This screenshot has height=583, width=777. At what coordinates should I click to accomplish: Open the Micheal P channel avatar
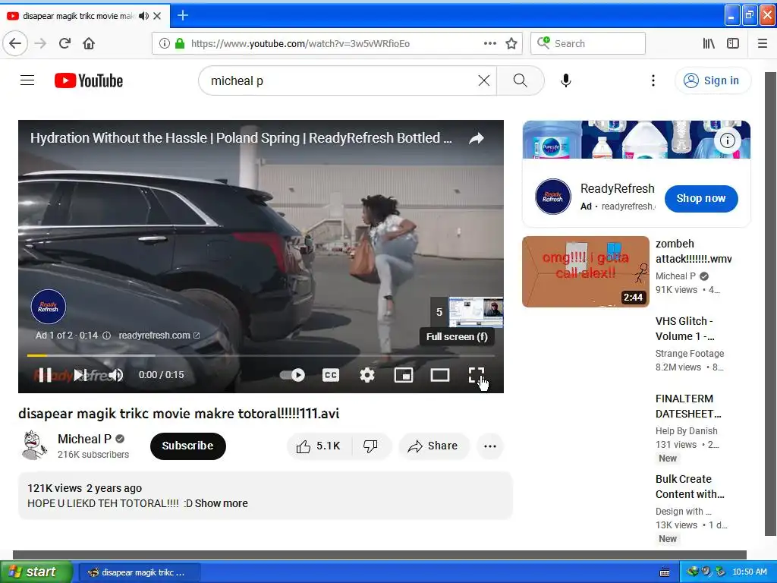33,445
